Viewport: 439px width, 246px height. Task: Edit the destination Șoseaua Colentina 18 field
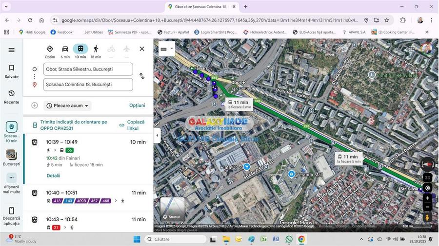tap(88, 85)
